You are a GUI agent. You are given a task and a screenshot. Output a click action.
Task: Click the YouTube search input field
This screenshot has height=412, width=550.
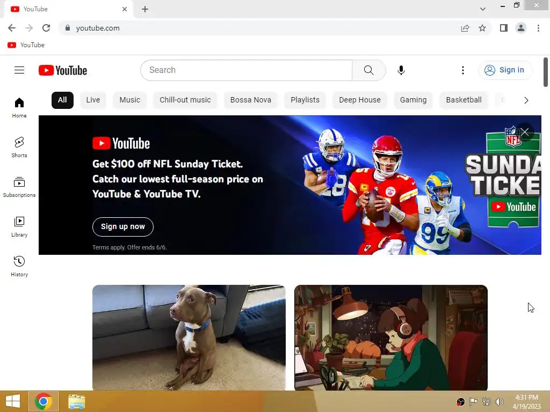click(246, 70)
